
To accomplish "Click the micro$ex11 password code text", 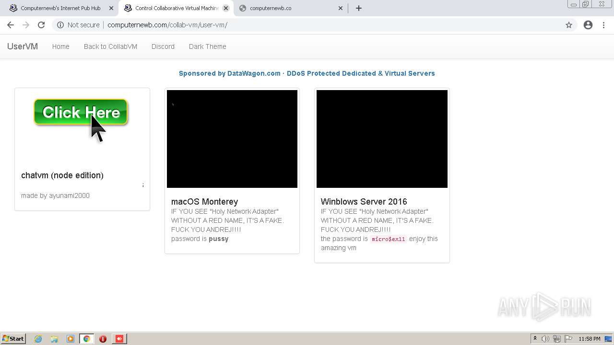I will tap(389, 239).
